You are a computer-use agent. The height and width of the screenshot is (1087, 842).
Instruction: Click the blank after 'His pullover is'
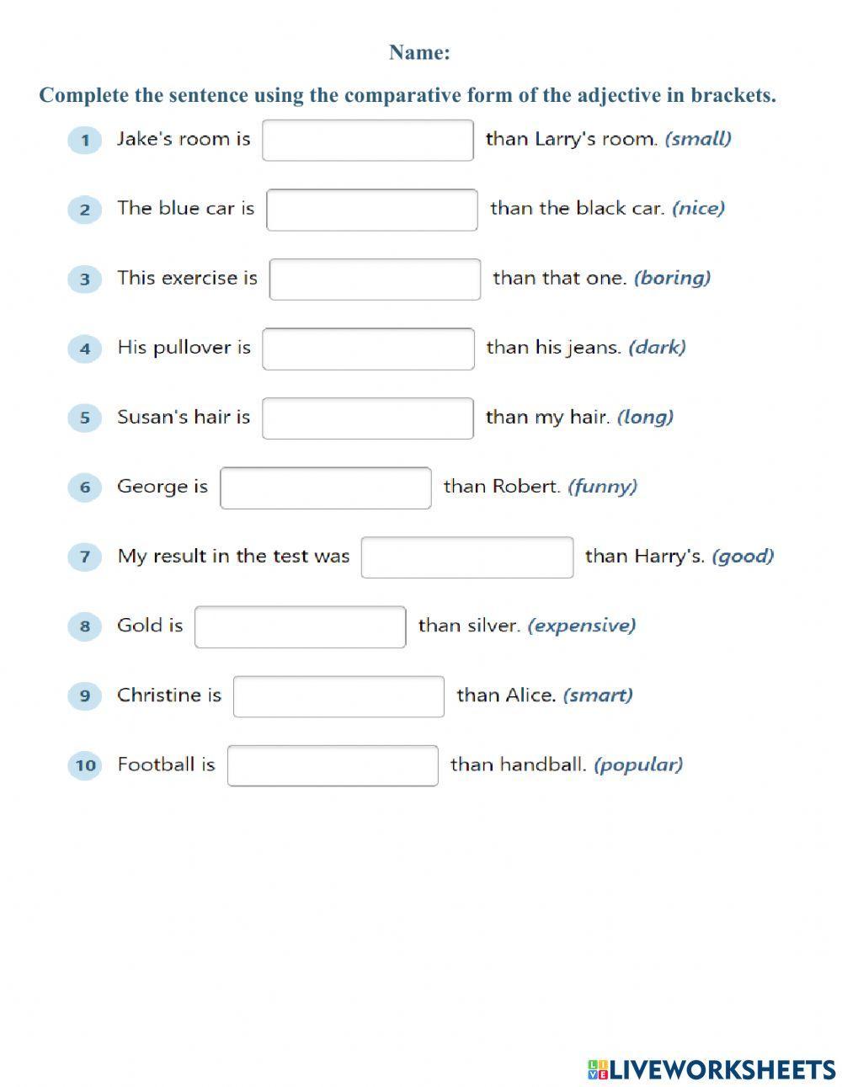(368, 349)
